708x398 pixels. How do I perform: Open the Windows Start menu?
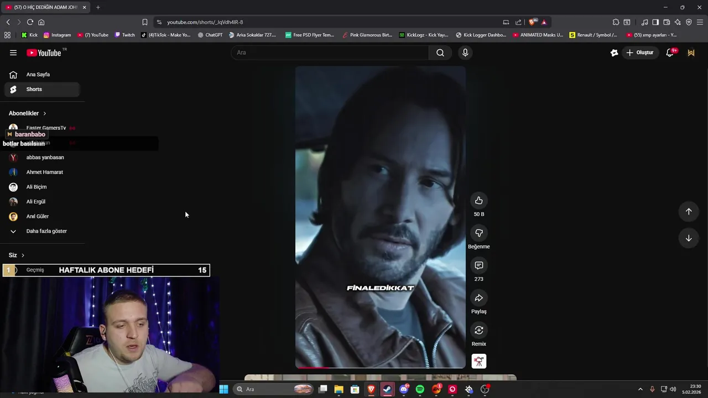click(223, 389)
